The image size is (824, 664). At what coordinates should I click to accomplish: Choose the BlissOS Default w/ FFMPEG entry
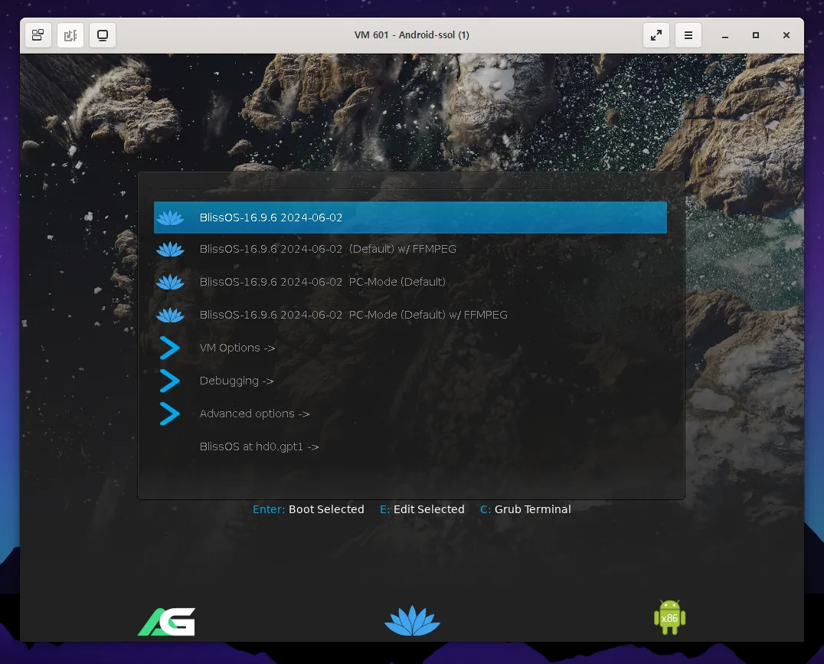tap(328, 249)
